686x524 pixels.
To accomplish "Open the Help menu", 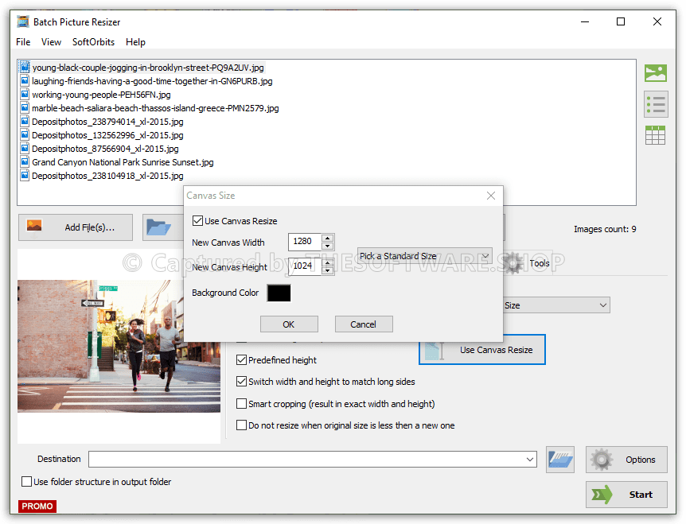I will (135, 42).
